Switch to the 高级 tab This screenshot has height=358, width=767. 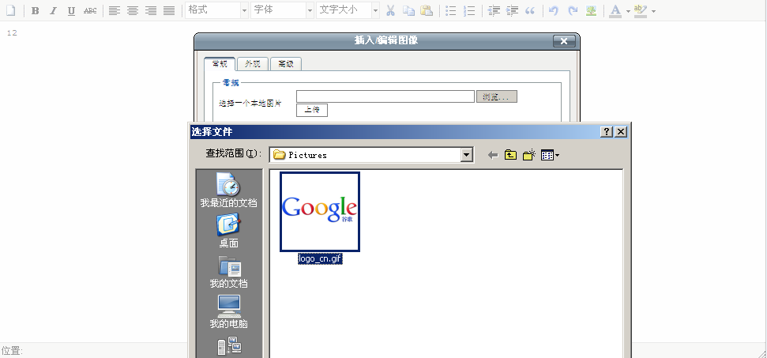click(x=286, y=64)
